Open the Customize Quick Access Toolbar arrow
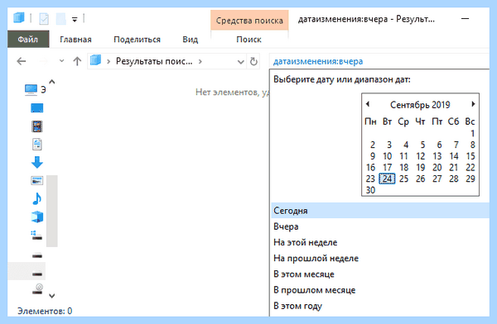Screen dimensions: 497x324 (75, 20)
